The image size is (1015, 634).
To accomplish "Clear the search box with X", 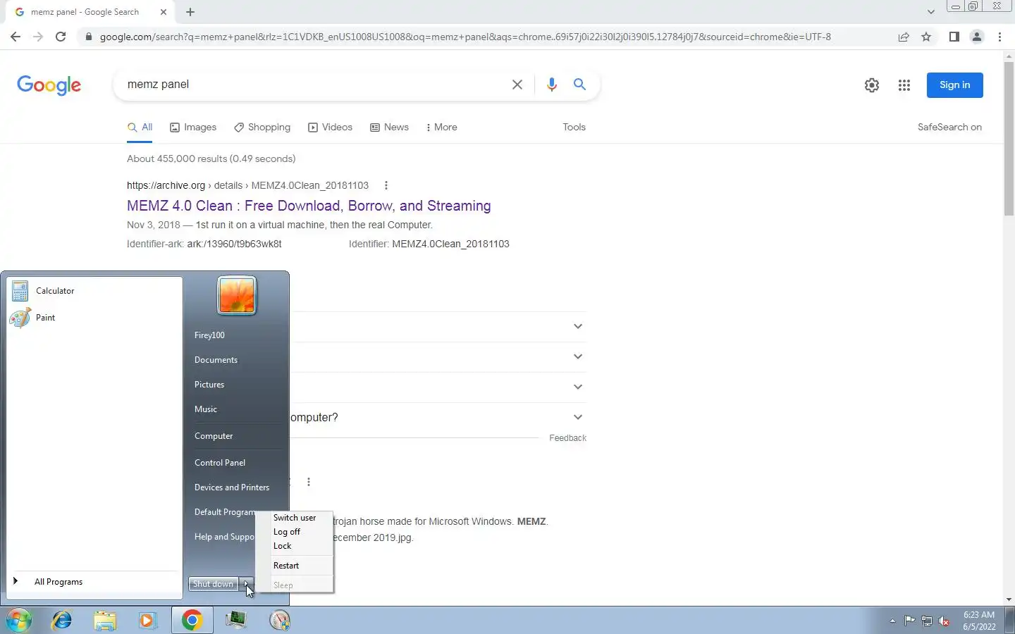I will pyautogui.click(x=517, y=85).
